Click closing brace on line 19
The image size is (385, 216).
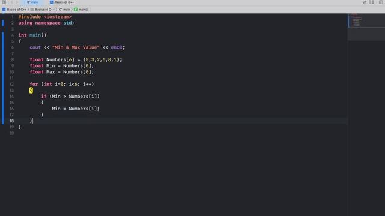click(20, 127)
